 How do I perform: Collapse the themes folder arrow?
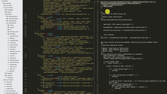(x=4, y=14)
